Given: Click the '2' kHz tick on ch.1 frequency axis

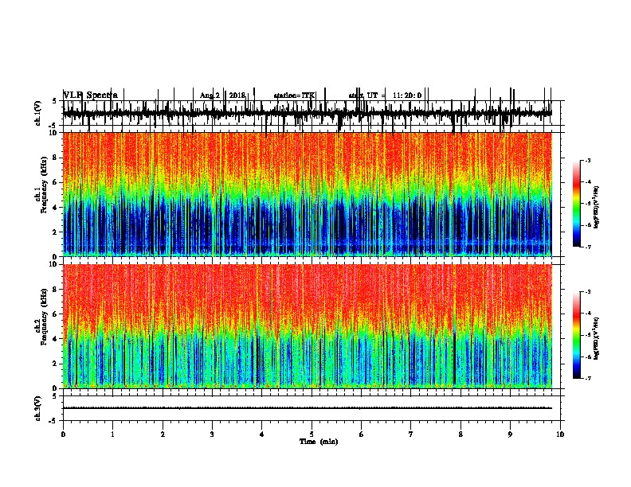Looking at the screenshot, I should (x=56, y=232).
